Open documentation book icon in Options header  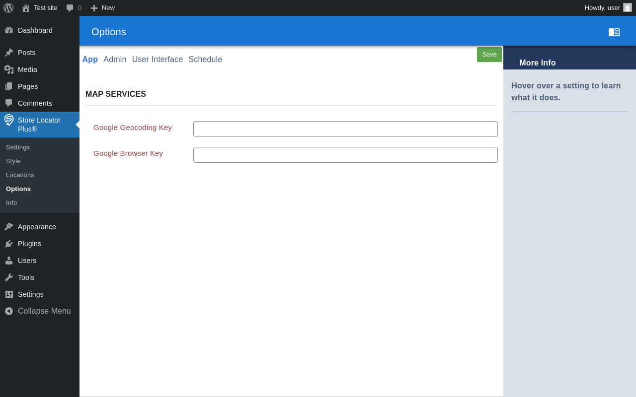[614, 32]
